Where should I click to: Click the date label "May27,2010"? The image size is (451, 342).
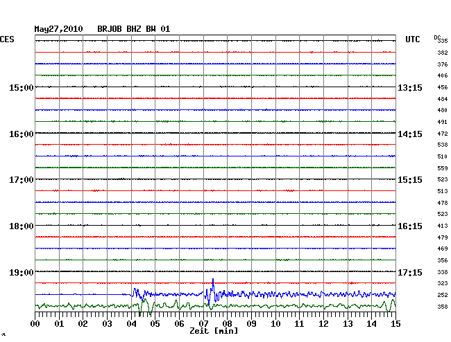[58, 29]
